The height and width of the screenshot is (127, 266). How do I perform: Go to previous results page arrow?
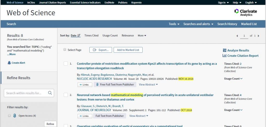(237, 36)
